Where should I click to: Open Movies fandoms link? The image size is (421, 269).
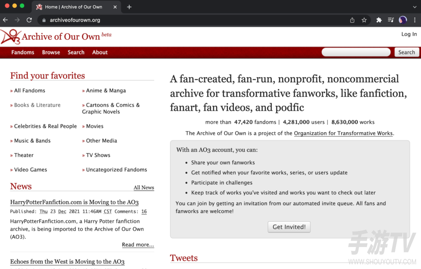click(95, 126)
